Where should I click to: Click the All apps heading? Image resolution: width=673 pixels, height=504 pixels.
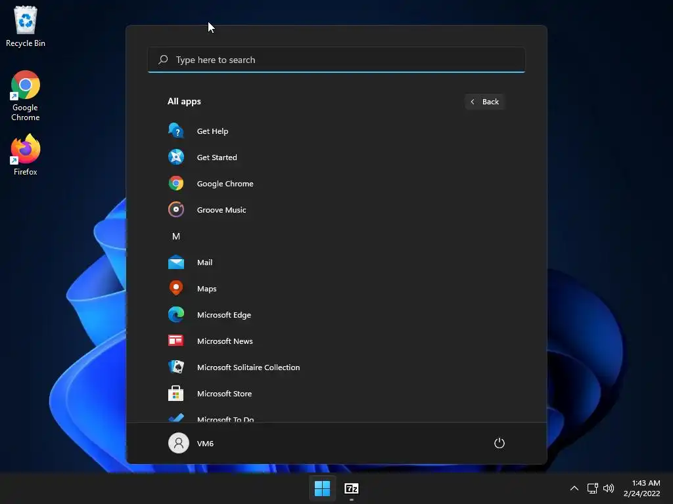(x=184, y=102)
